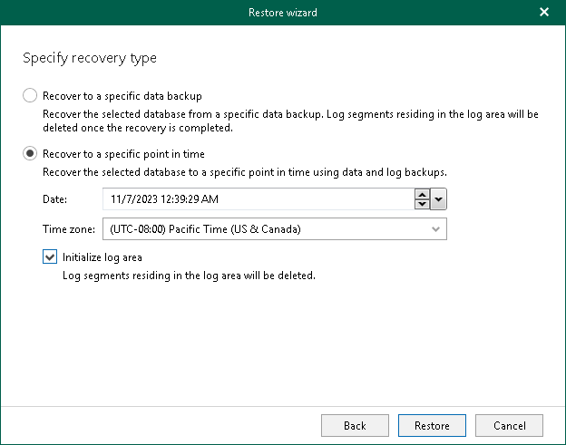Click the Back button
Viewport: 566px width, 445px height.
tap(355, 425)
